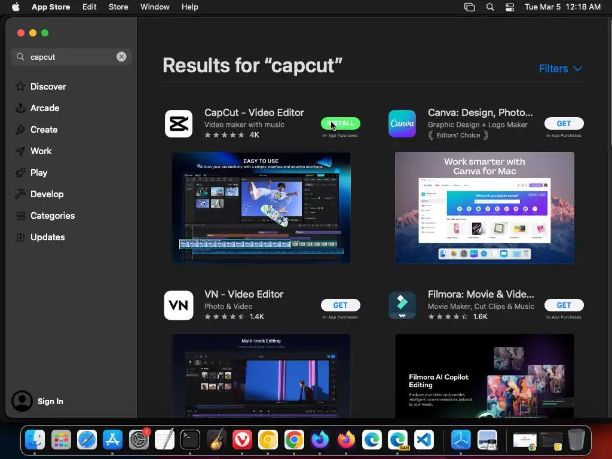Open the Trash in the Dock
Image resolution: width=612 pixels, height=459 pixels.
(576, 439)
